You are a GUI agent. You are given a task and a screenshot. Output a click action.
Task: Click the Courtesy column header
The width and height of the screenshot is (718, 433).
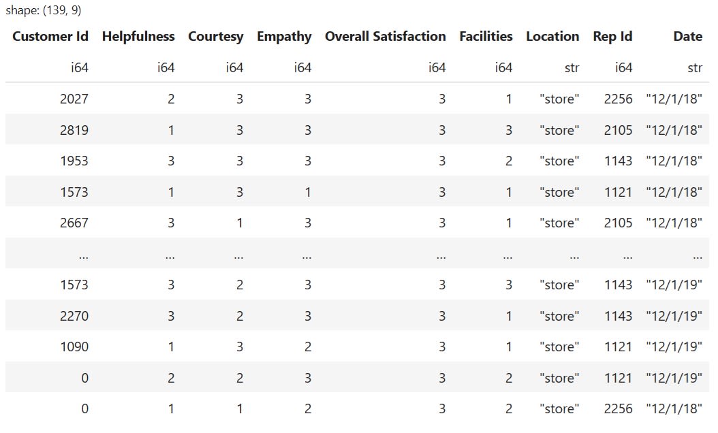coord(215,37)
